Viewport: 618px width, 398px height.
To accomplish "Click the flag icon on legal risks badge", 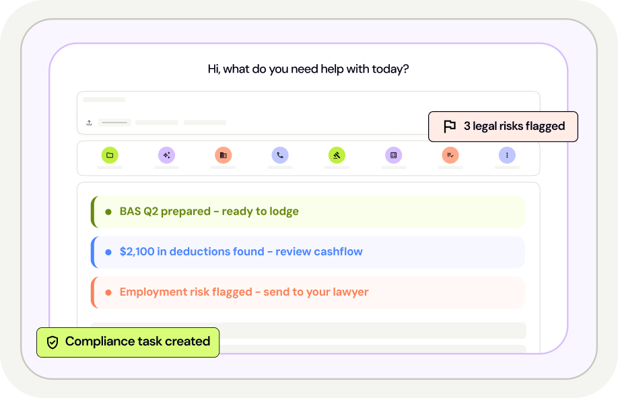I will click(x=450, y=127).
